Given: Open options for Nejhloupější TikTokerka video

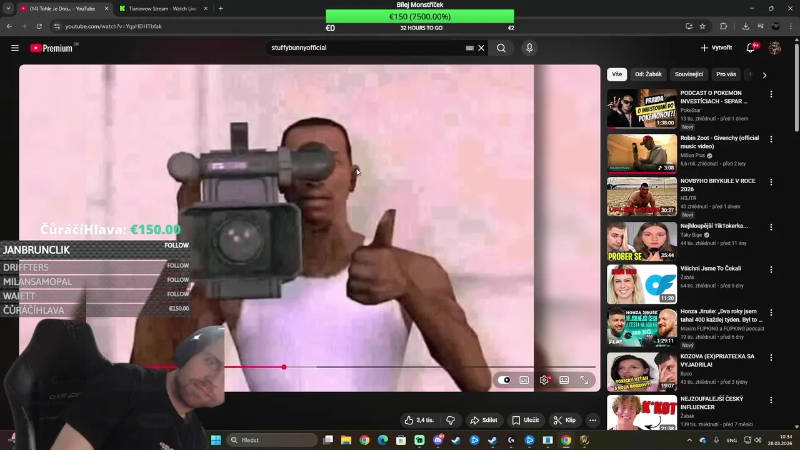Looking at the screenshot, I should [771, 227].
